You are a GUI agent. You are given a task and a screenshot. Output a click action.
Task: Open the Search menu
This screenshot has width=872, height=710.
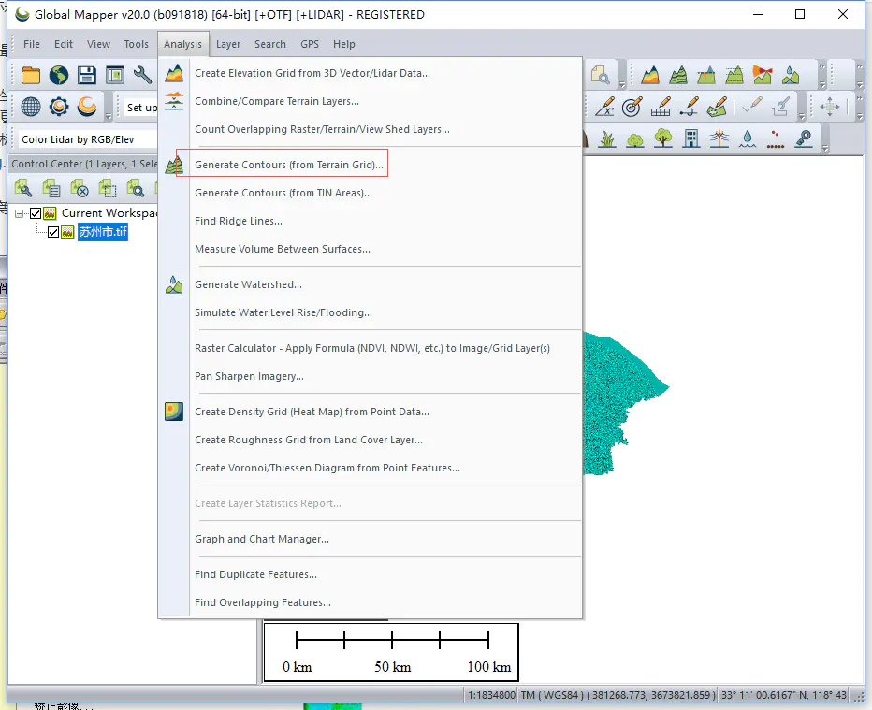pos(270,44)
